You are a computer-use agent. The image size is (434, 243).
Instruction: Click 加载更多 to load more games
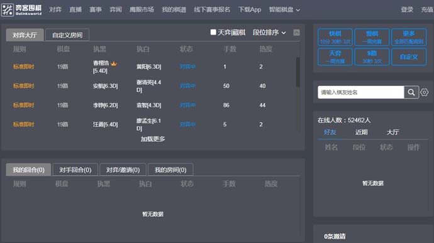153,139
